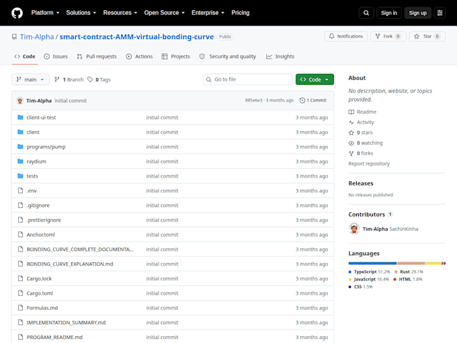Open the .prettierignore file
This screenshot has height=343, width=457.
[x=44, y=220]
